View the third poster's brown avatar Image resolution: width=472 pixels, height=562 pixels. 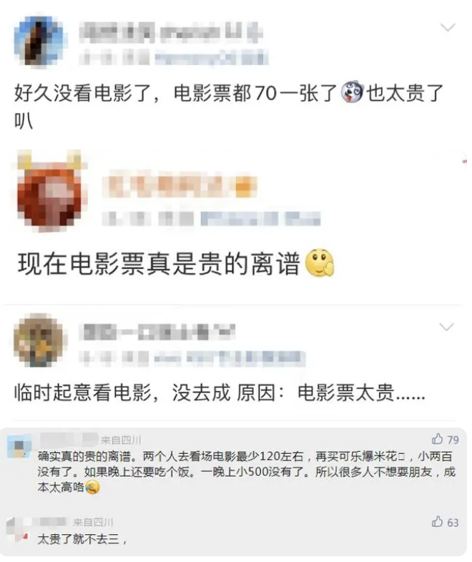[x=39, y=340]
